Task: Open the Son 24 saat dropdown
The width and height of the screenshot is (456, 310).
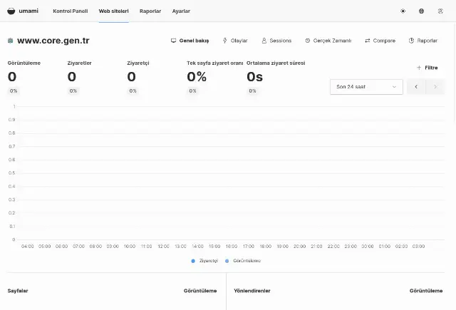Action: [x=366, y=87]
